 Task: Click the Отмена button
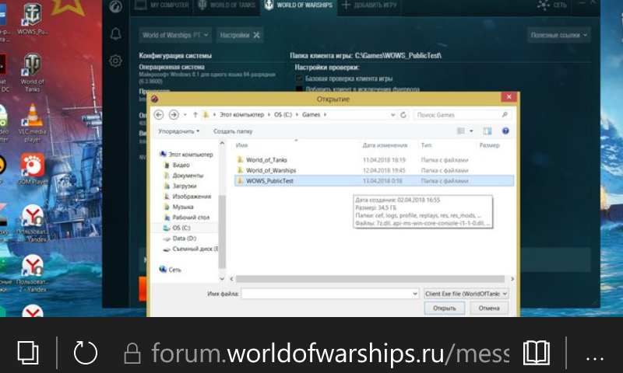(x=489, y=308)
